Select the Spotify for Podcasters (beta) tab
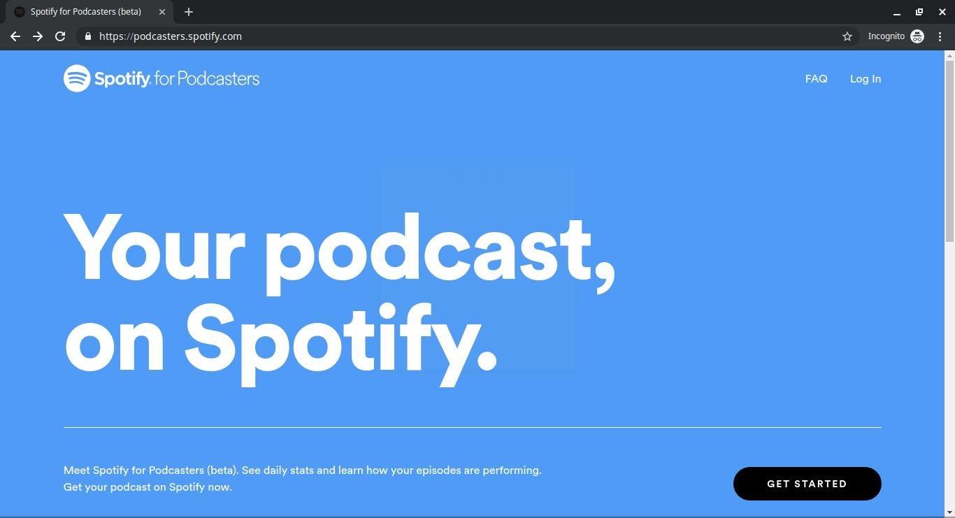The width and height of the screenshot is (955, 518). pos(89,12)
